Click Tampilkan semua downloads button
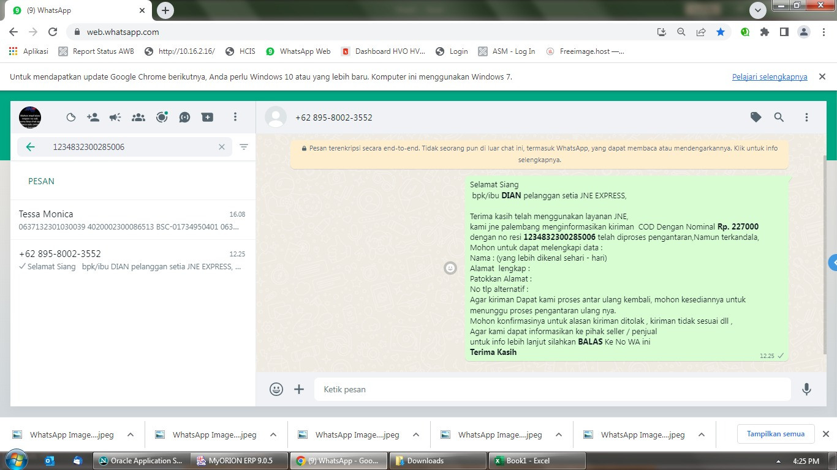 tap(776, 434)
